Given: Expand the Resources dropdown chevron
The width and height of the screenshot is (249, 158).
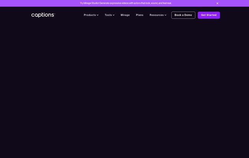Looking at the screenshot, I should click(x=165, y=15).
